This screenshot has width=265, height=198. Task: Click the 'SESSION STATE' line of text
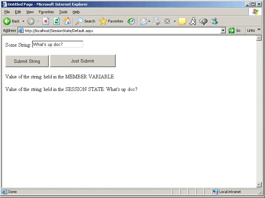(x=71, y=89)
